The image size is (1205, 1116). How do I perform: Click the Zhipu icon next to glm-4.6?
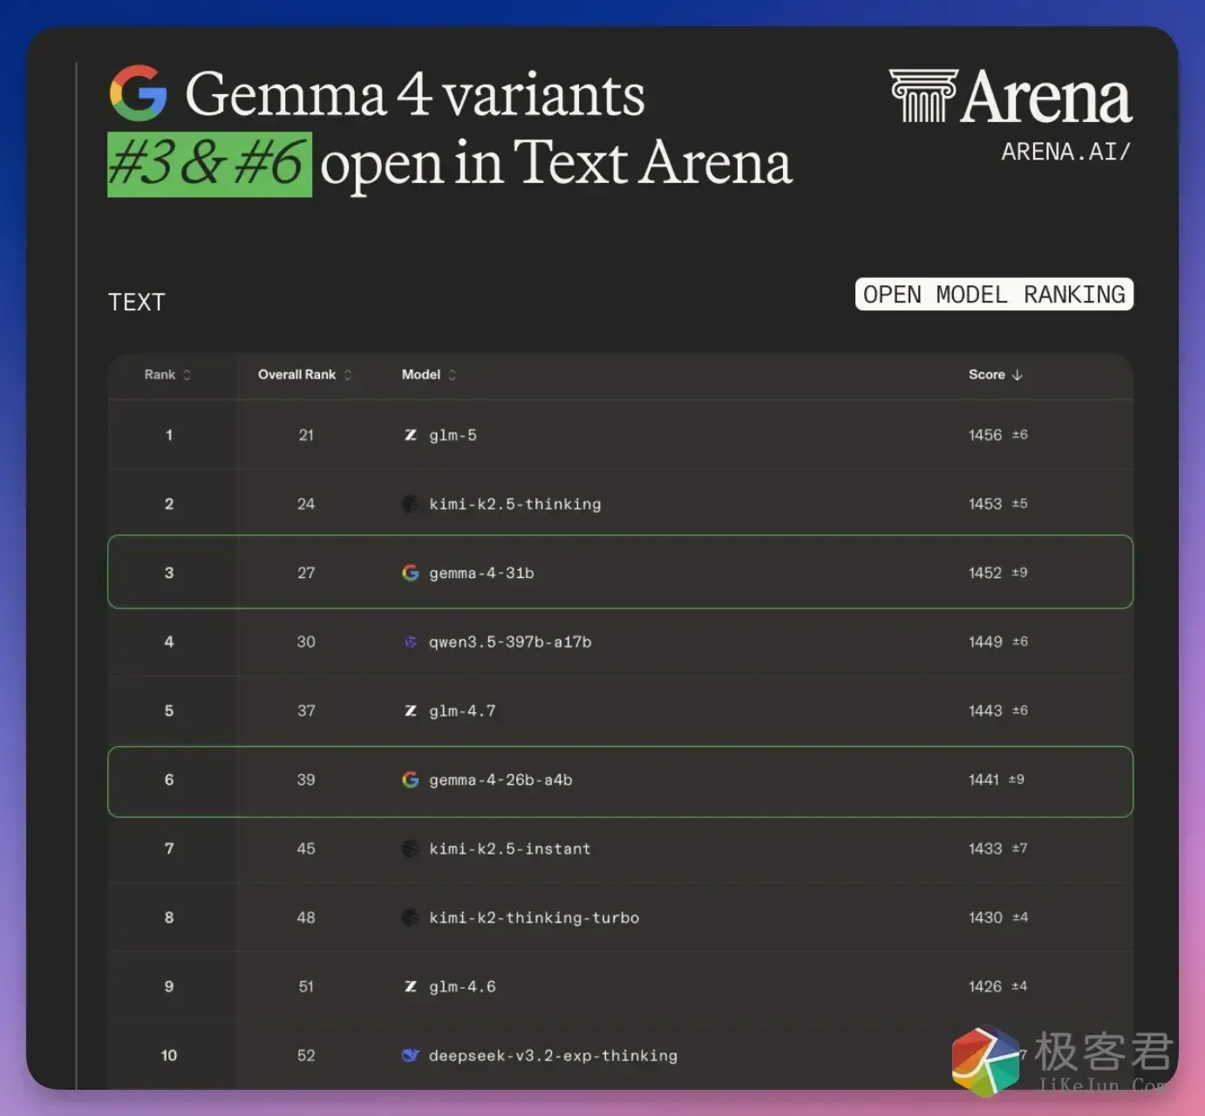[410, 986]
